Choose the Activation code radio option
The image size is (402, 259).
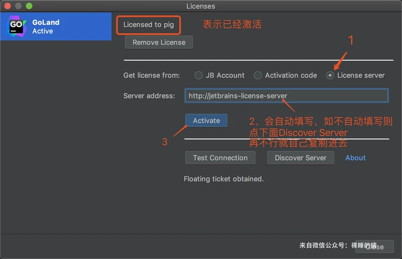(258, 75)
